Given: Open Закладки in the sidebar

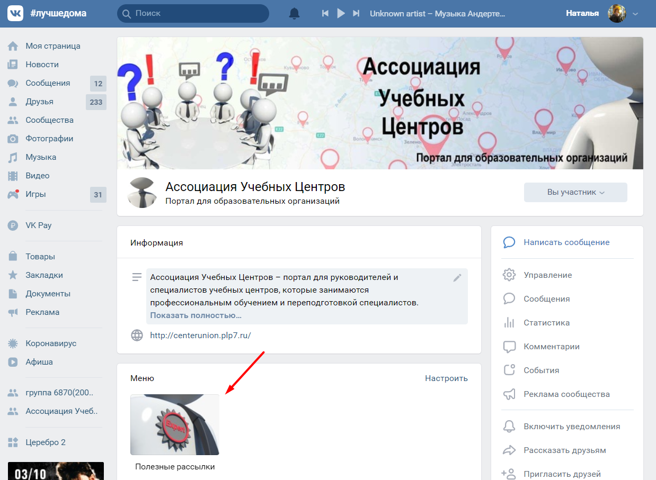Looking at the screenshot, I should click(x=45, y=275).
